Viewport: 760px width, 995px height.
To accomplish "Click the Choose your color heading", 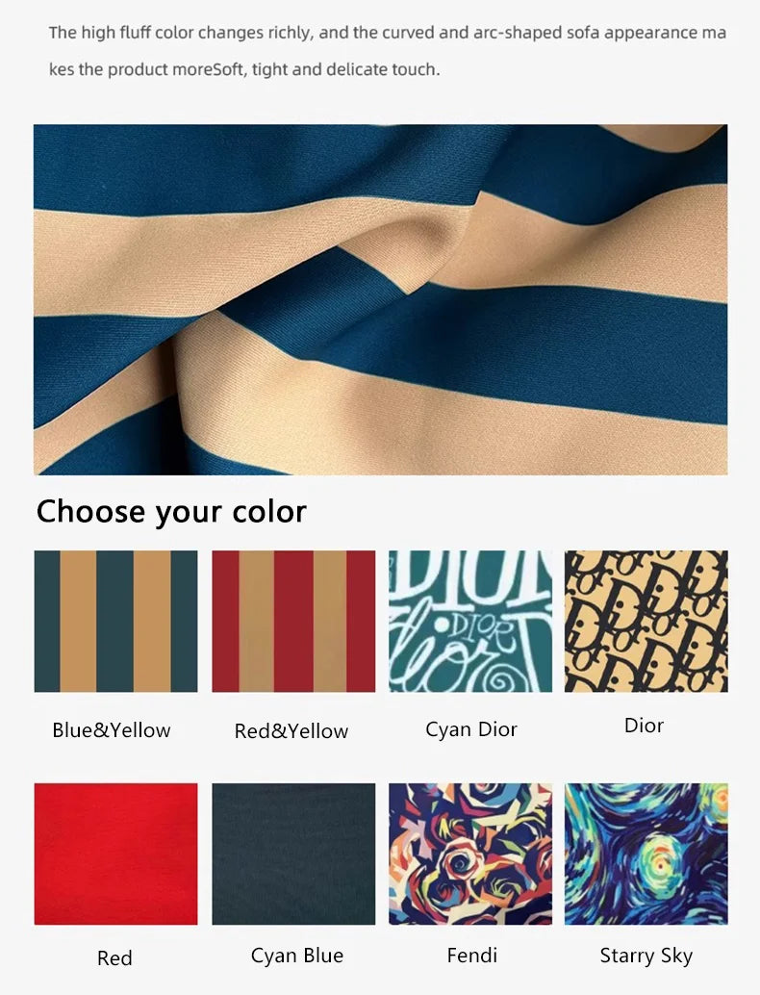I will coord(171,512).
